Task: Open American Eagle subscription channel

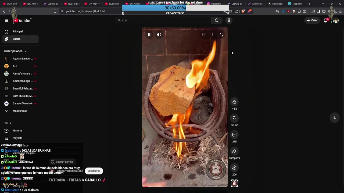Action: [x=20, y=81]
